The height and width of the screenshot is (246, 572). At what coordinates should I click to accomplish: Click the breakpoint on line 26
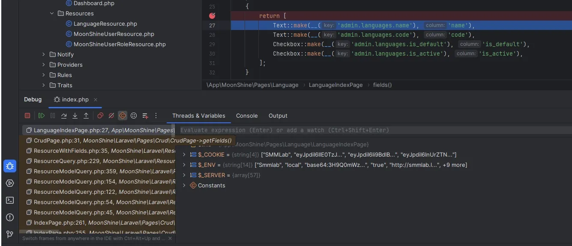tap(212, 16)
